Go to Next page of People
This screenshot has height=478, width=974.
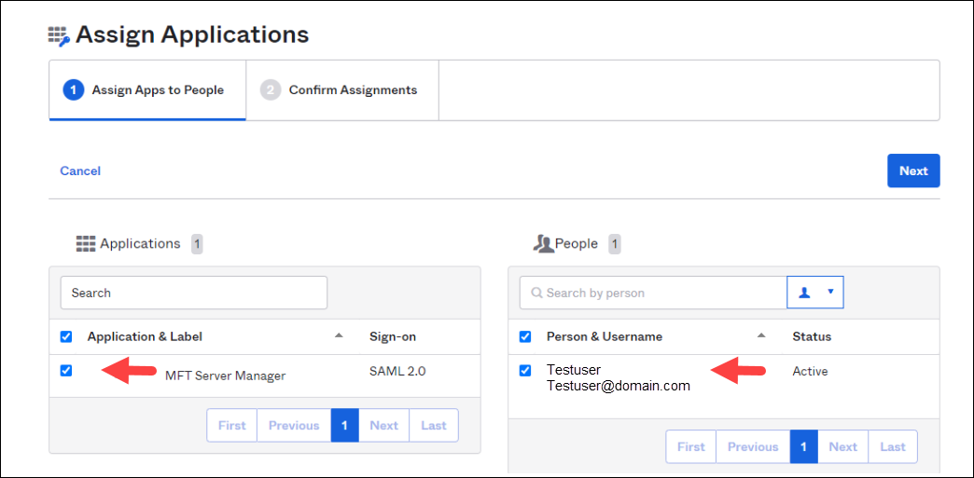click(x=843, y=447)
